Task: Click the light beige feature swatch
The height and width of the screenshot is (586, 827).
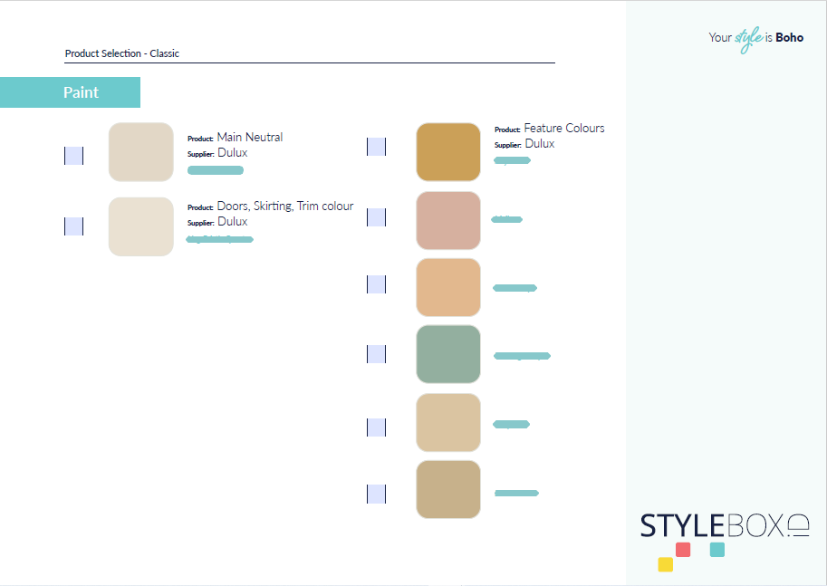Action: [448, 422]
